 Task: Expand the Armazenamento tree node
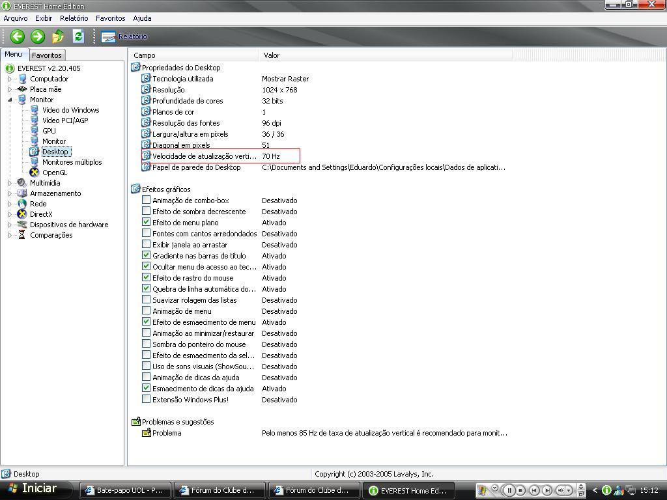coord(10,193)
